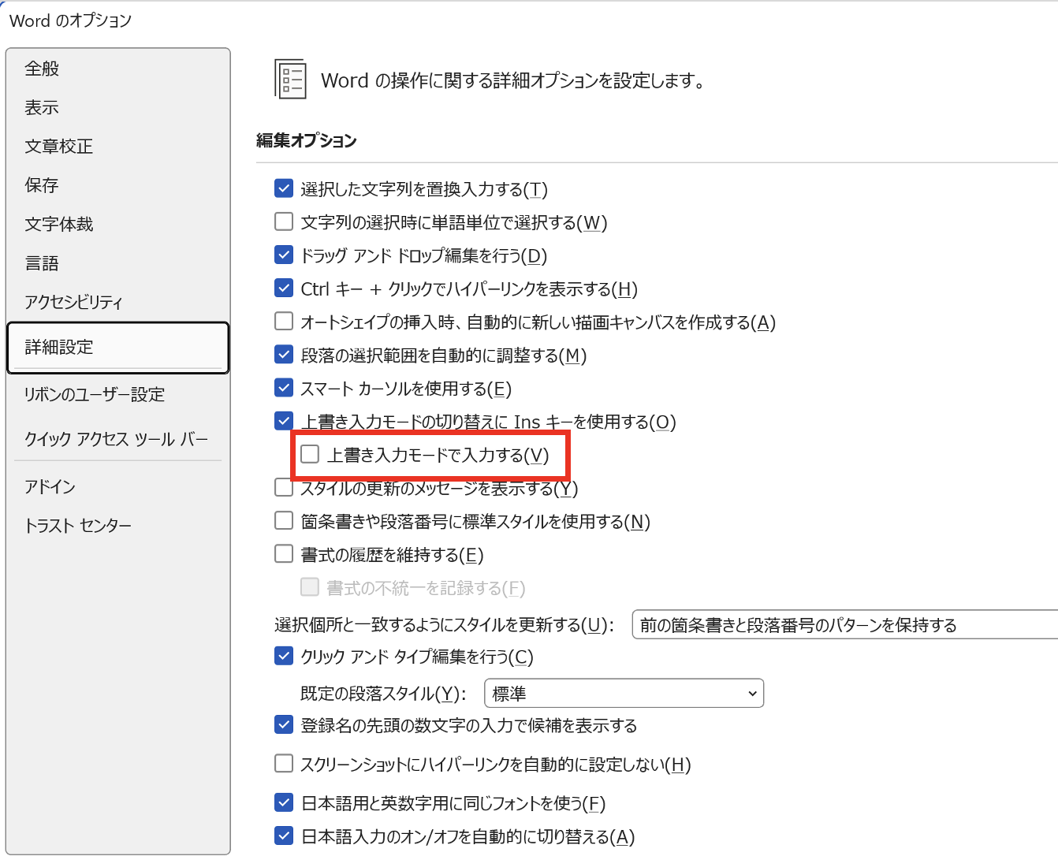Viewport: 1058px width, 856px height.
Task: Enable 文字列の選択時に単語単位で選択する checkbox
Action: pyautogui.click(x=284, y=221)
